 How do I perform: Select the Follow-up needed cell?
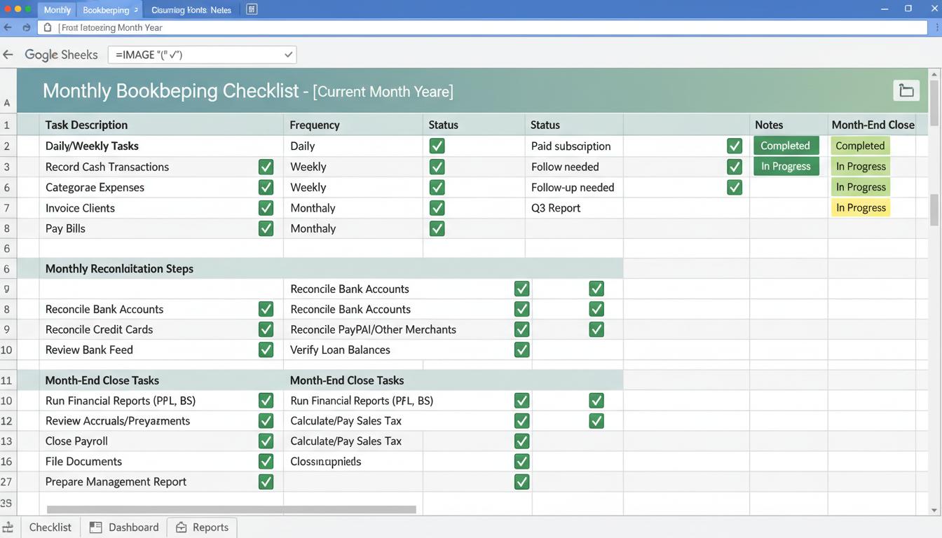pos(574,187)
